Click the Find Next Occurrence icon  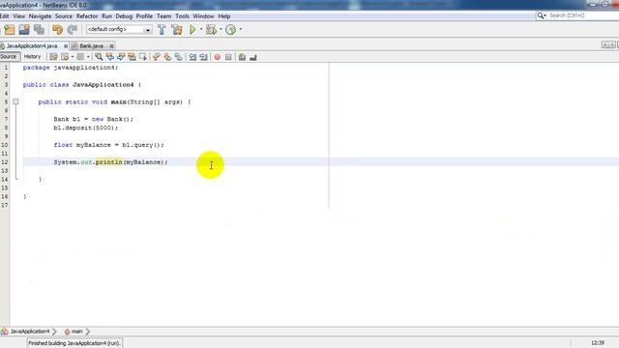coord(121,57)
